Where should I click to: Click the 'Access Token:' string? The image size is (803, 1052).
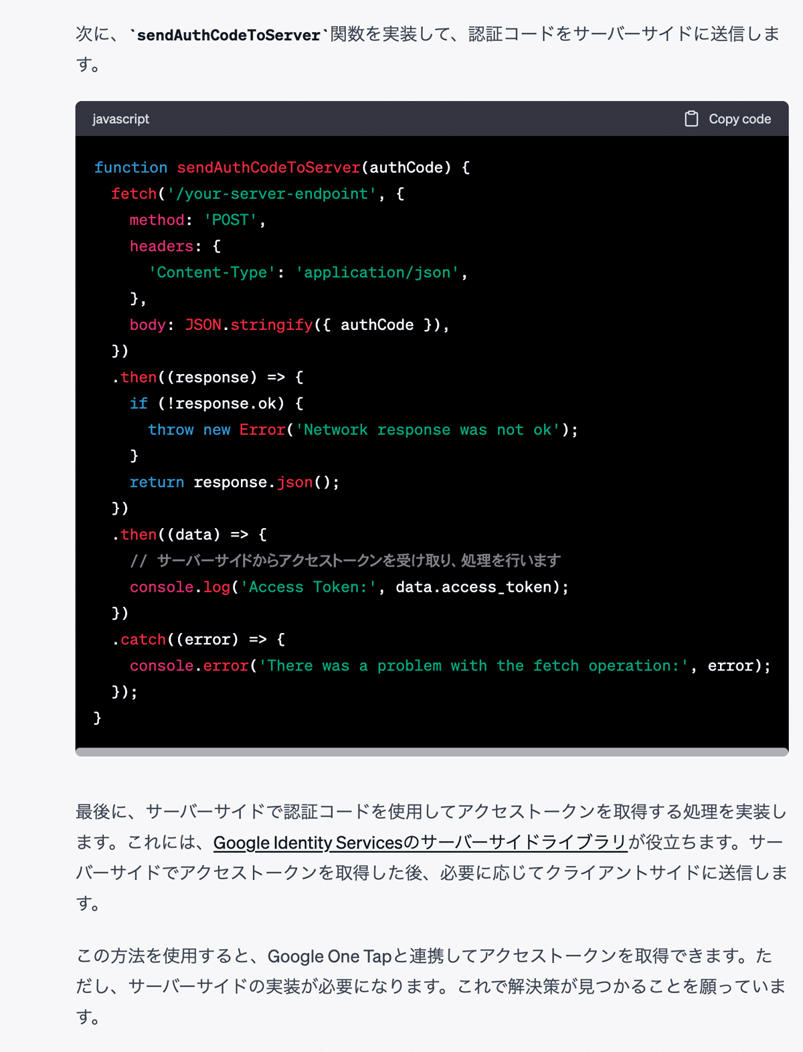click(x=308, y=587)
